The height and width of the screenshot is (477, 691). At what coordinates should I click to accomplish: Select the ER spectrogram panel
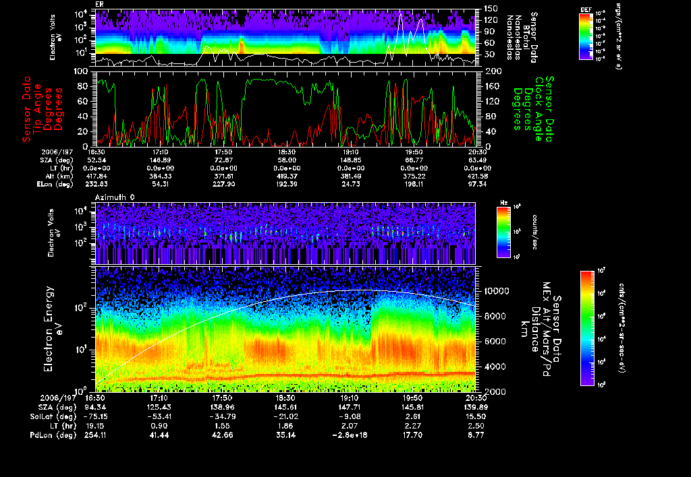point(285,38)
